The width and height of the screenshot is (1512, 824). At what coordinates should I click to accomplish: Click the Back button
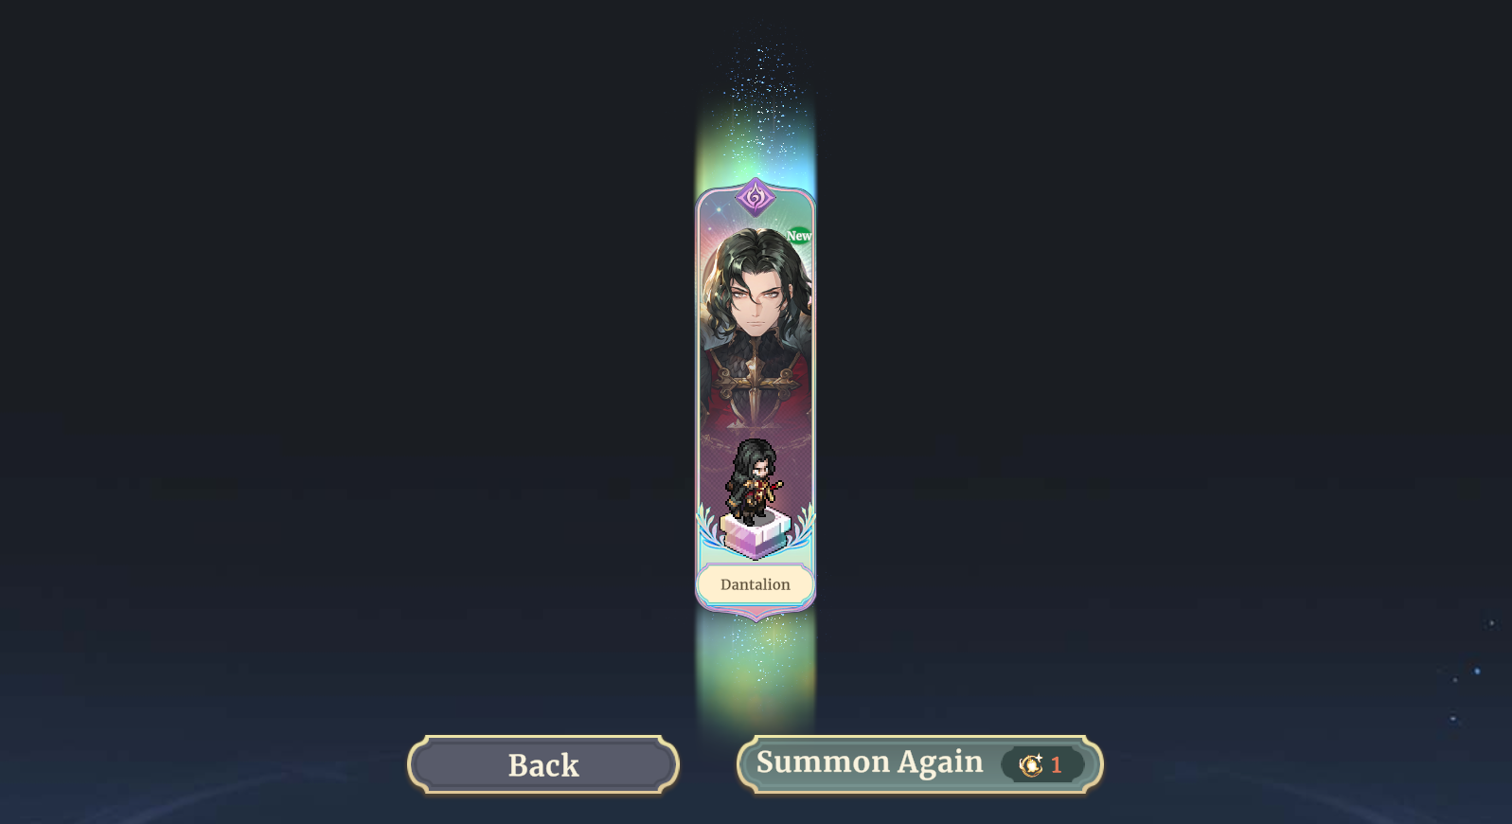pos(543,764)
